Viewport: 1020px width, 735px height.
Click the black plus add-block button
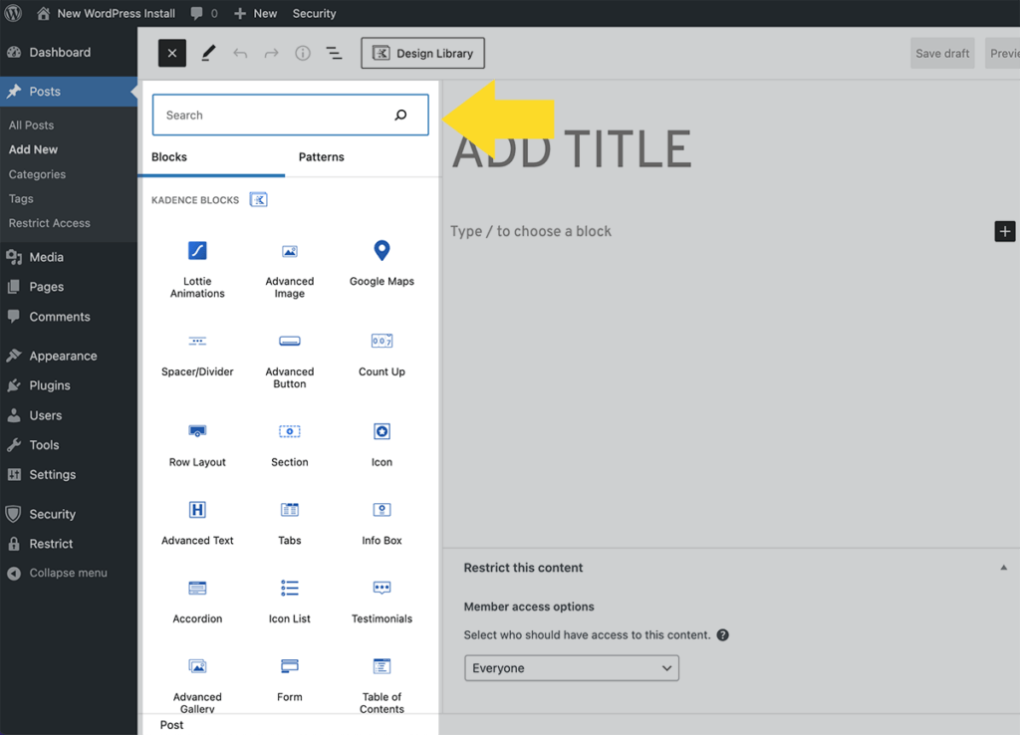coord(1004,231)
